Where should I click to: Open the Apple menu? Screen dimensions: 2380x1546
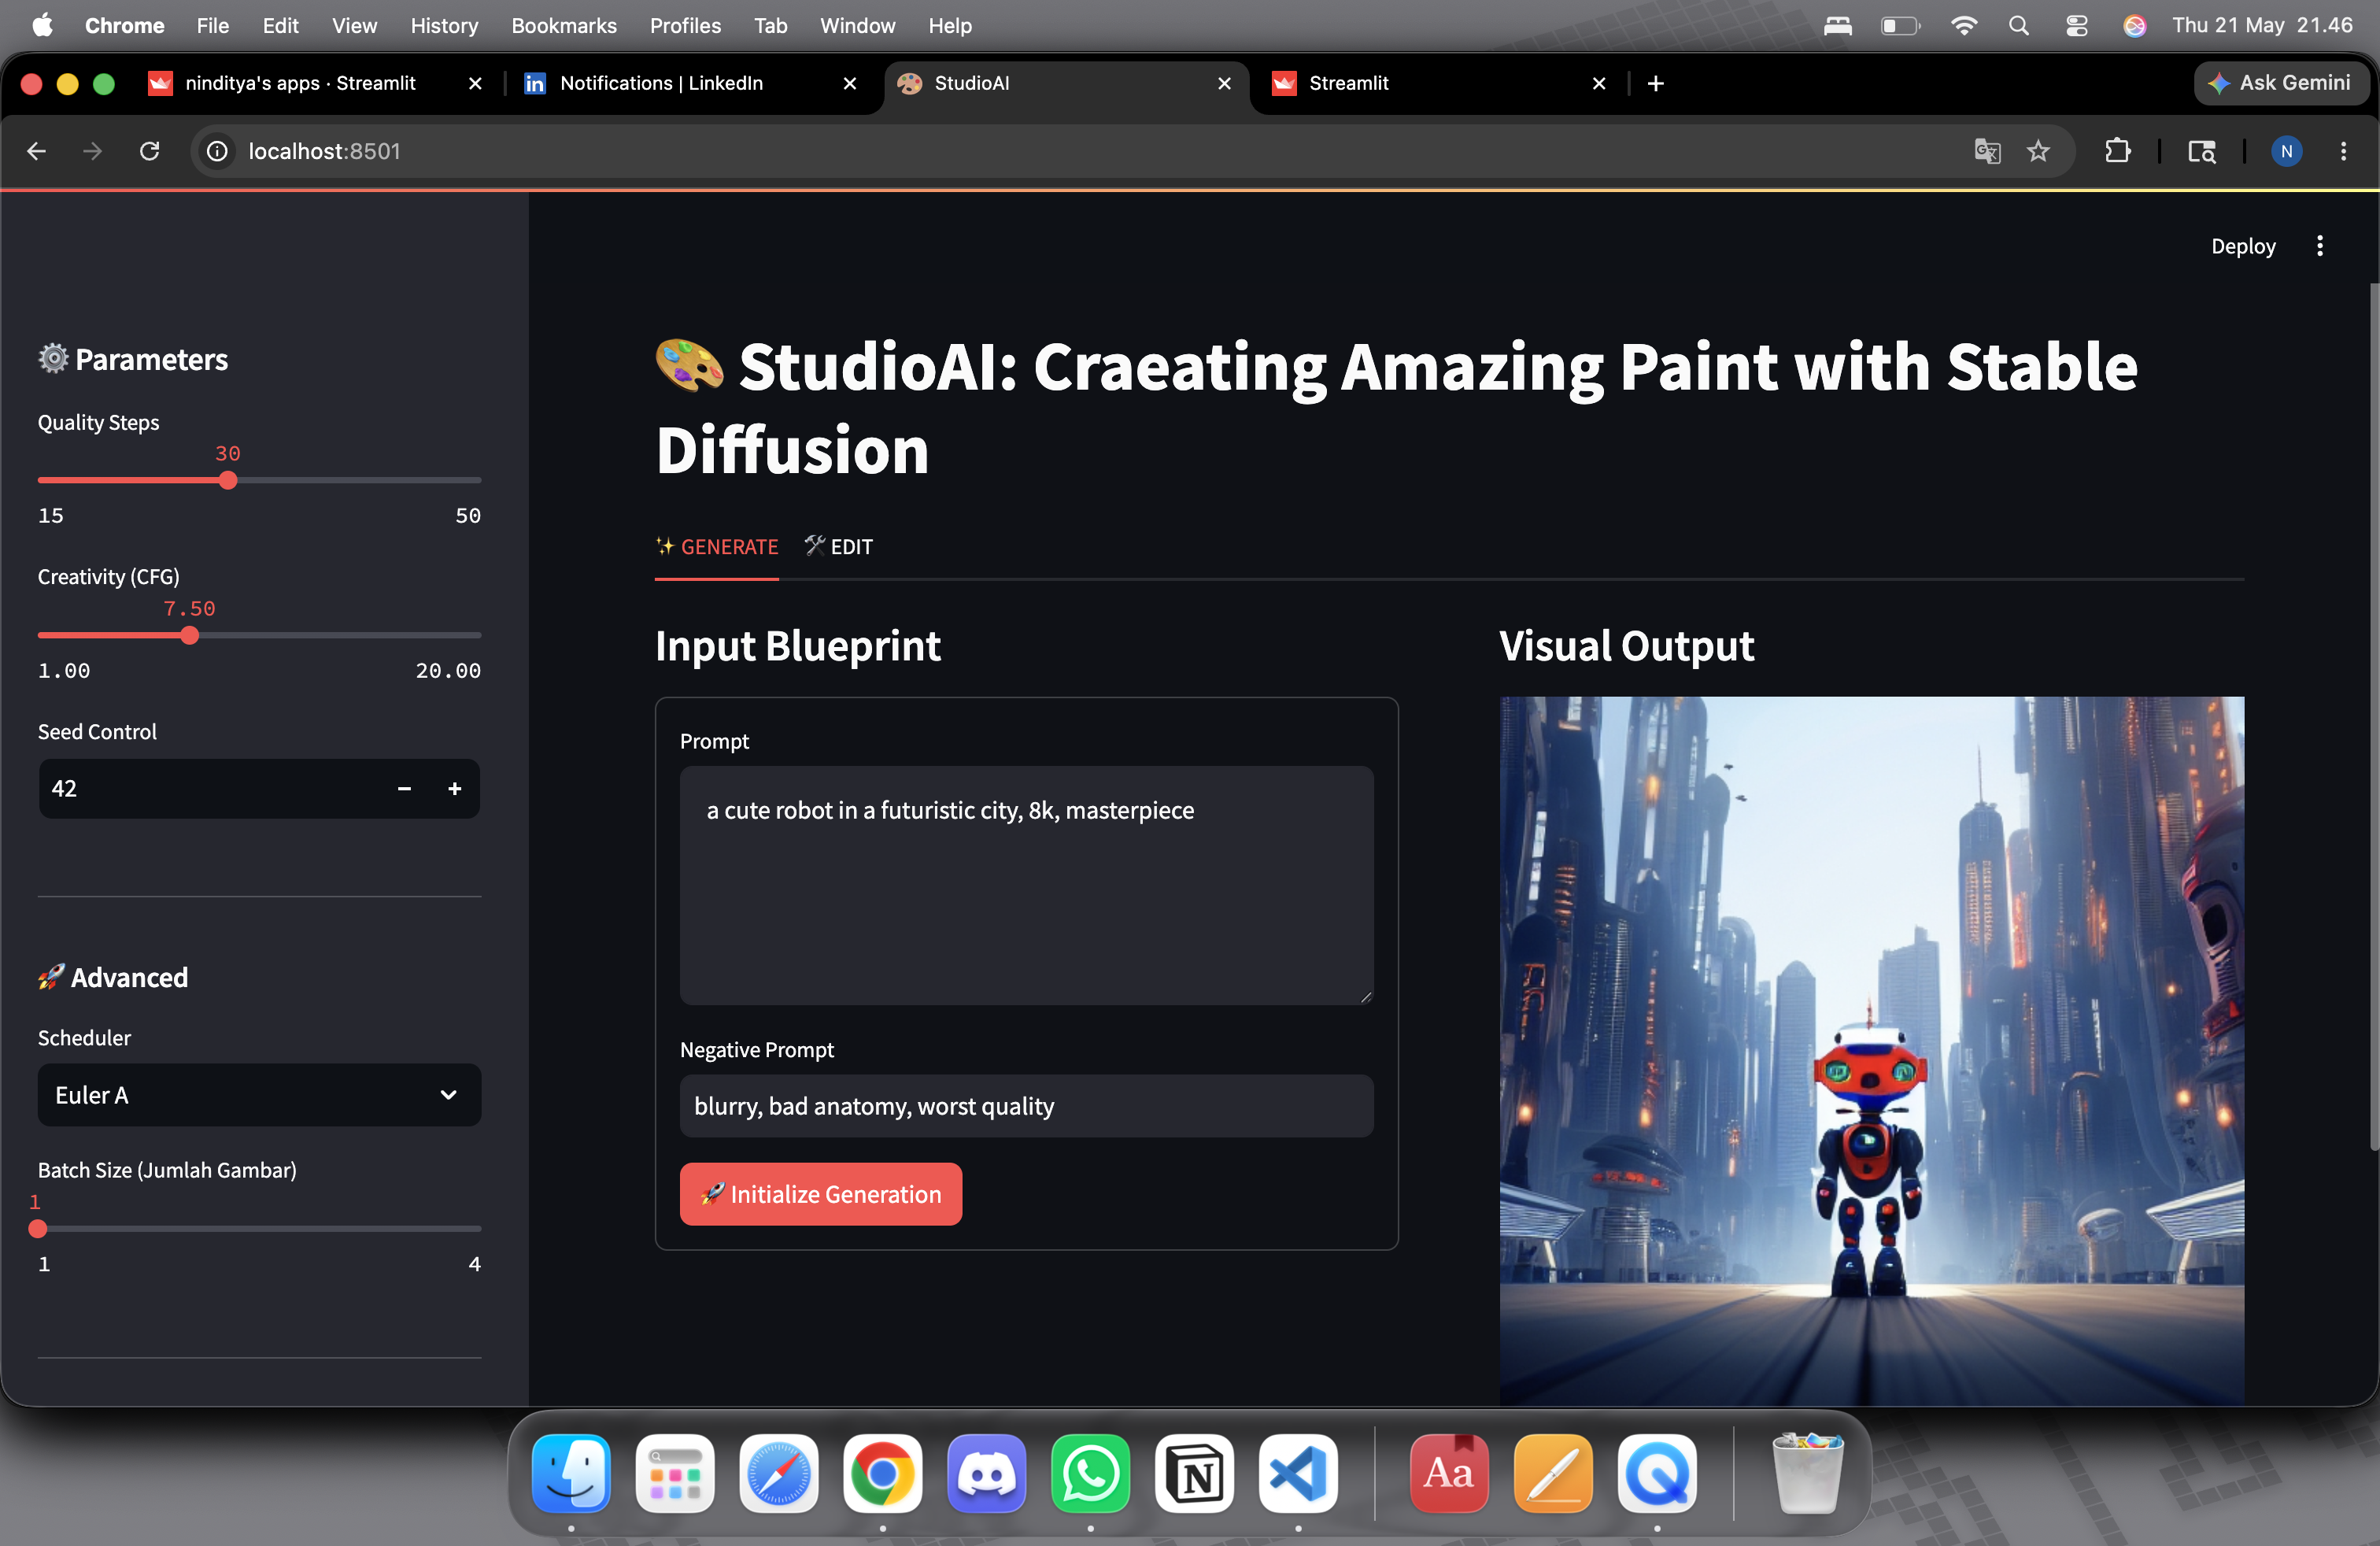[x=42, y=25]
